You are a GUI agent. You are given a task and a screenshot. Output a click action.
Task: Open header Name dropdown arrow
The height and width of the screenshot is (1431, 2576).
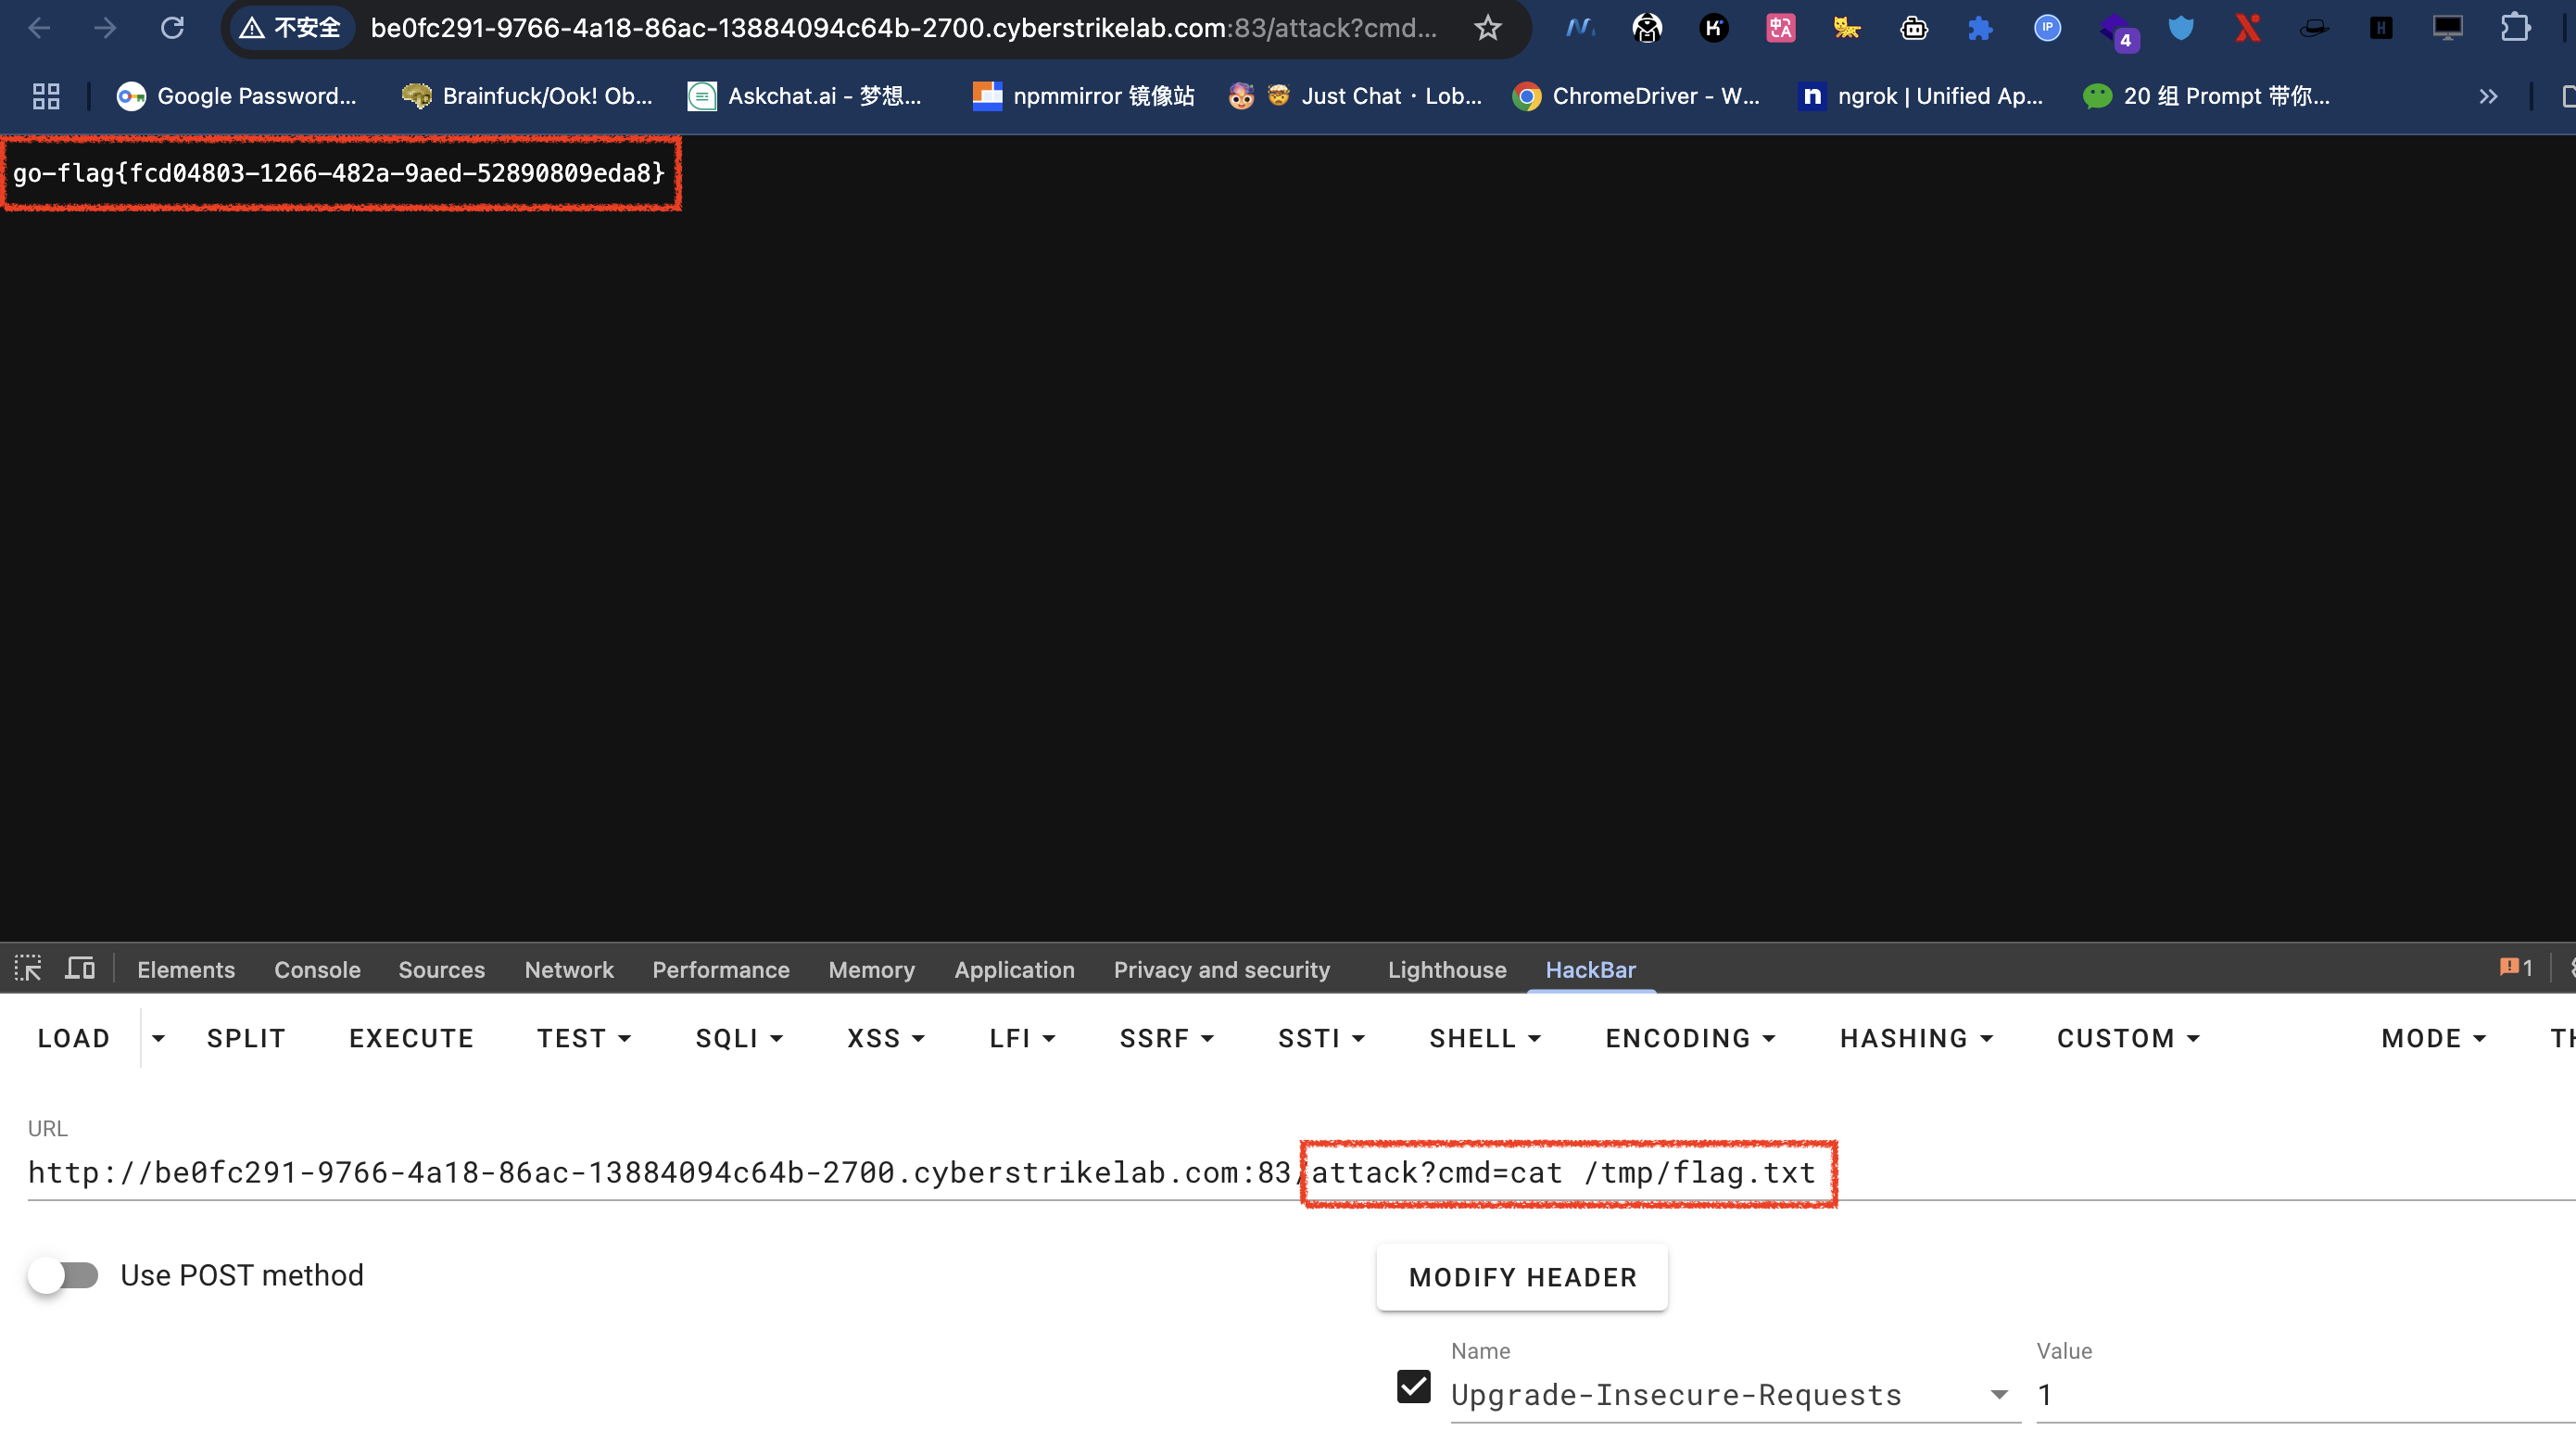click(1998, 1394)
